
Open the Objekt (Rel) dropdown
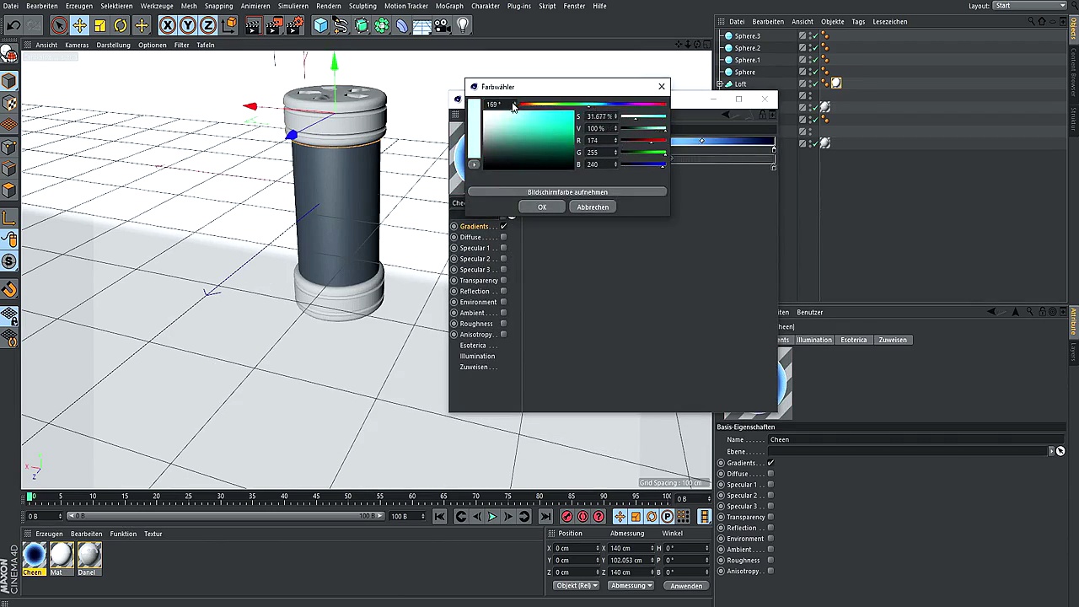click(576, 586)
